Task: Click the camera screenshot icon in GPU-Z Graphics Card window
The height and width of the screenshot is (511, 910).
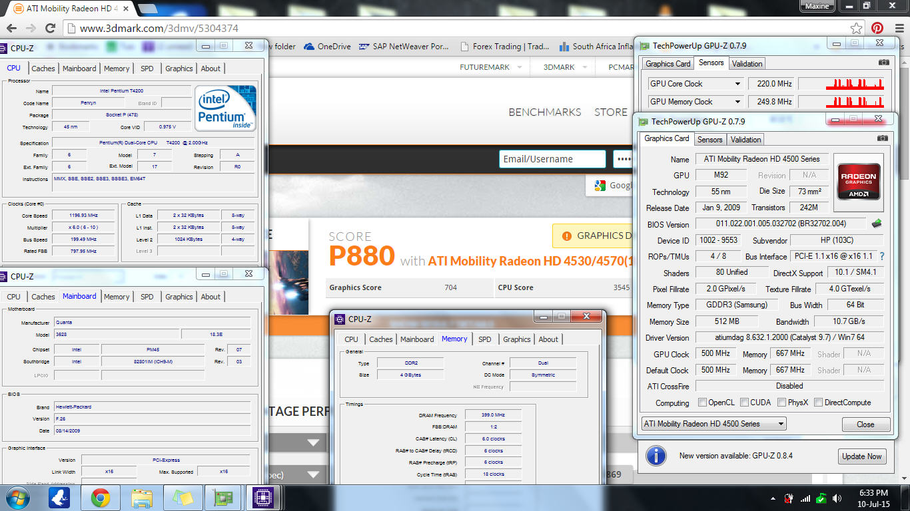Action: [x=883, y=138]
